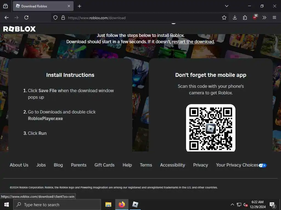Image resolution: width=281 pixels, height=210 pixels.
Task: Click the Download Roblox tab
Action: click(x=43, y=6)
